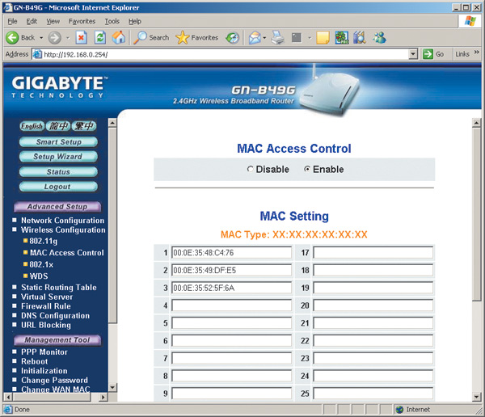485x417 pixels.
Task: Open the History clock icon
Action: pyautogui.click(x=232, y=38)
